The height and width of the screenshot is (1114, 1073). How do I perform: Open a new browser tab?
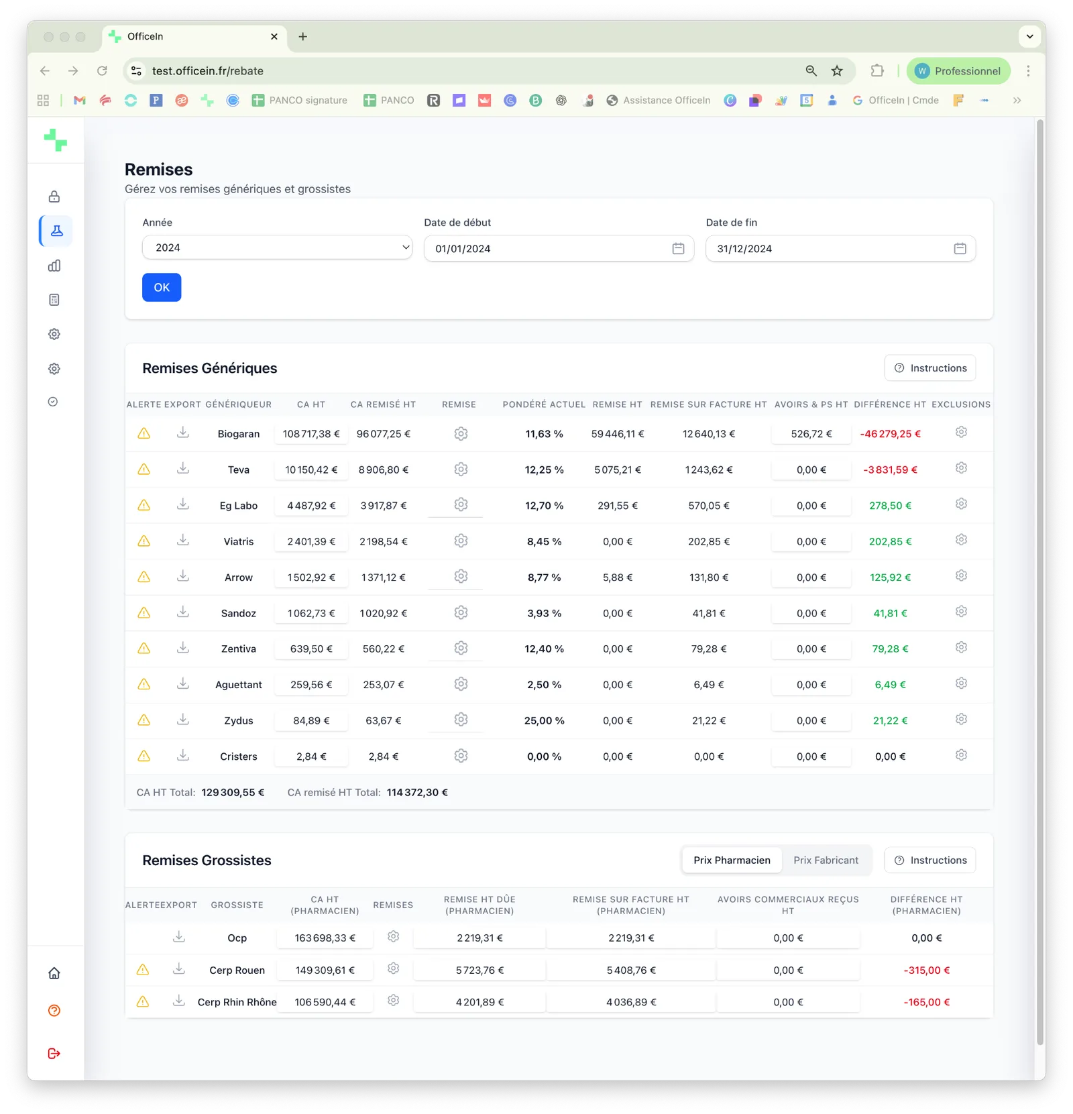point(303,36)
